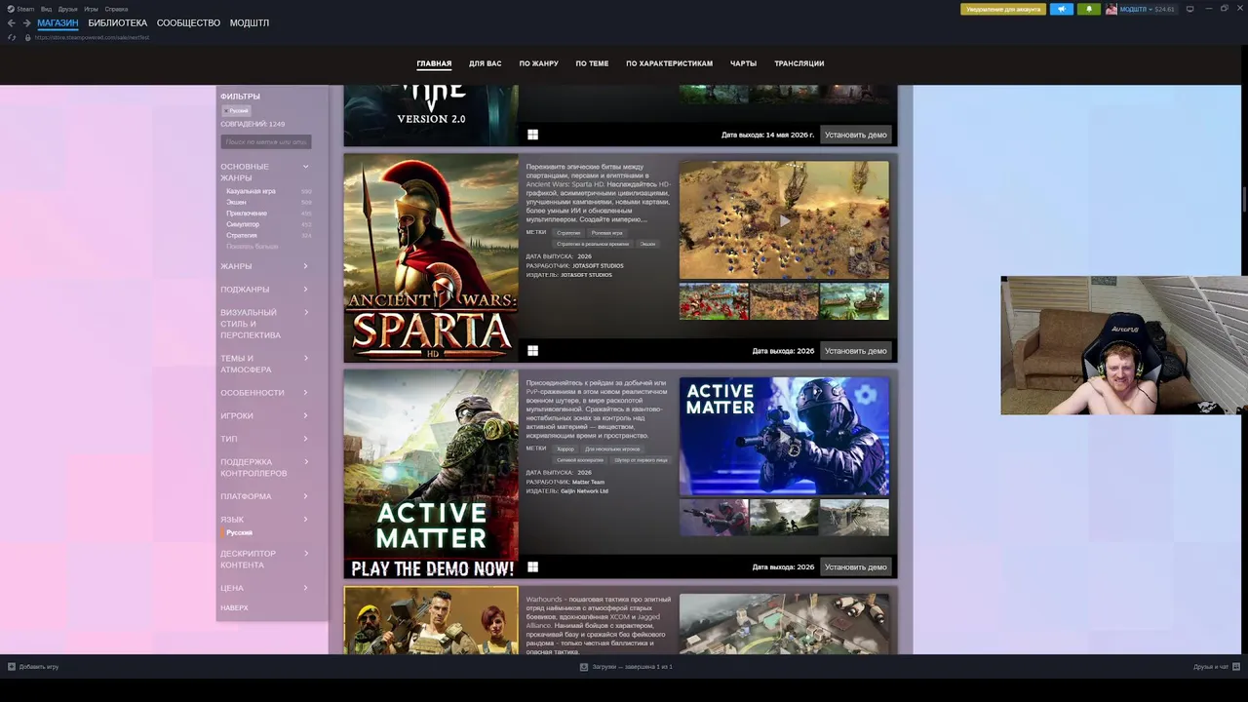Select the По характеристикам tab
This screenshot has width=1248, height=702.
669,63
